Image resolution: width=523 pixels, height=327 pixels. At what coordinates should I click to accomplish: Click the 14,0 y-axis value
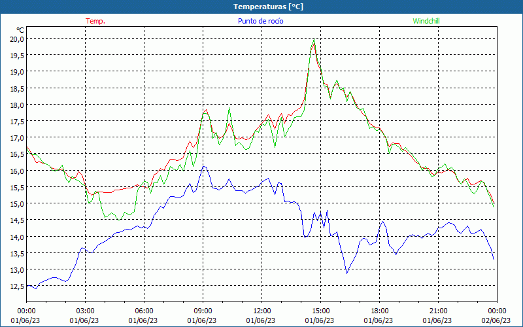click(17, 237)
